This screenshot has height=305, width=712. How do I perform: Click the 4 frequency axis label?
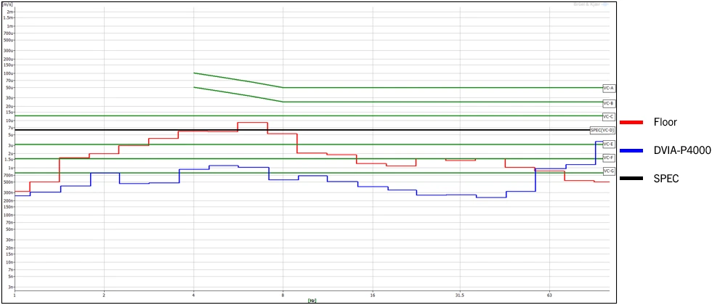pos(194,296)
